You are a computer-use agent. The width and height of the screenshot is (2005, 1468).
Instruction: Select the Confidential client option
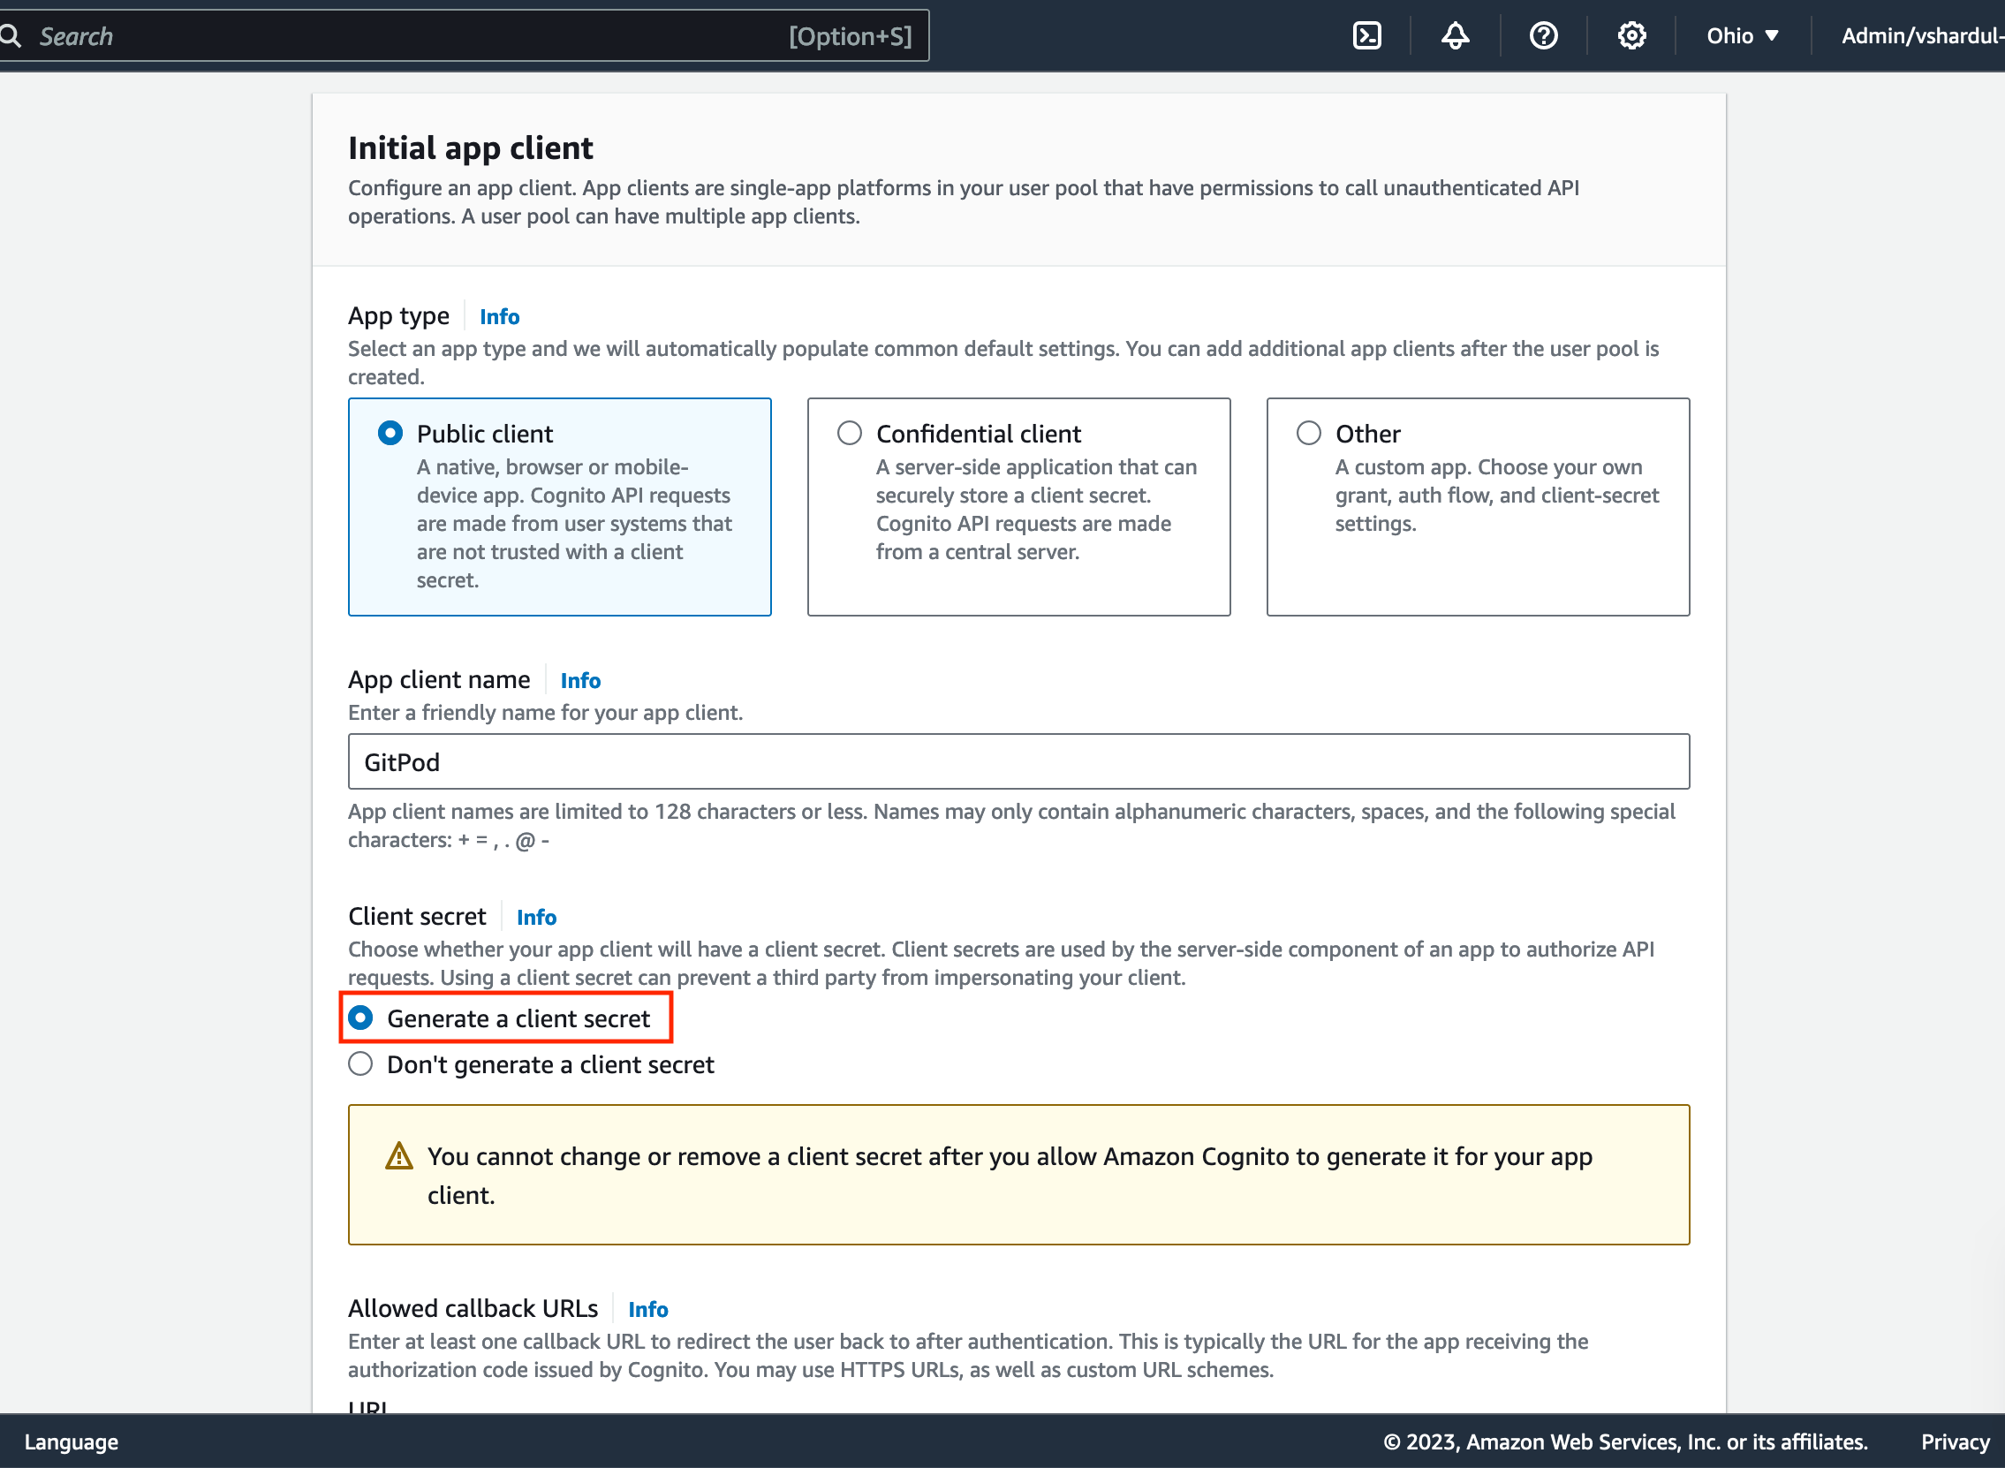(x=849, y=433)
